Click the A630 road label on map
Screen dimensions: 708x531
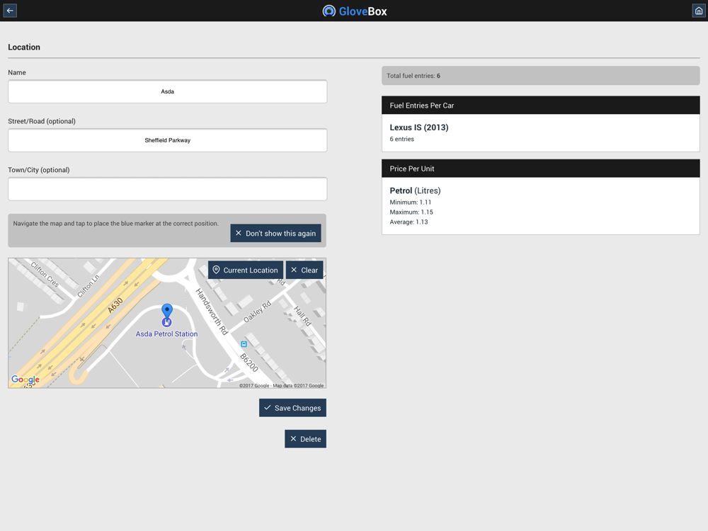pos(115,306)
